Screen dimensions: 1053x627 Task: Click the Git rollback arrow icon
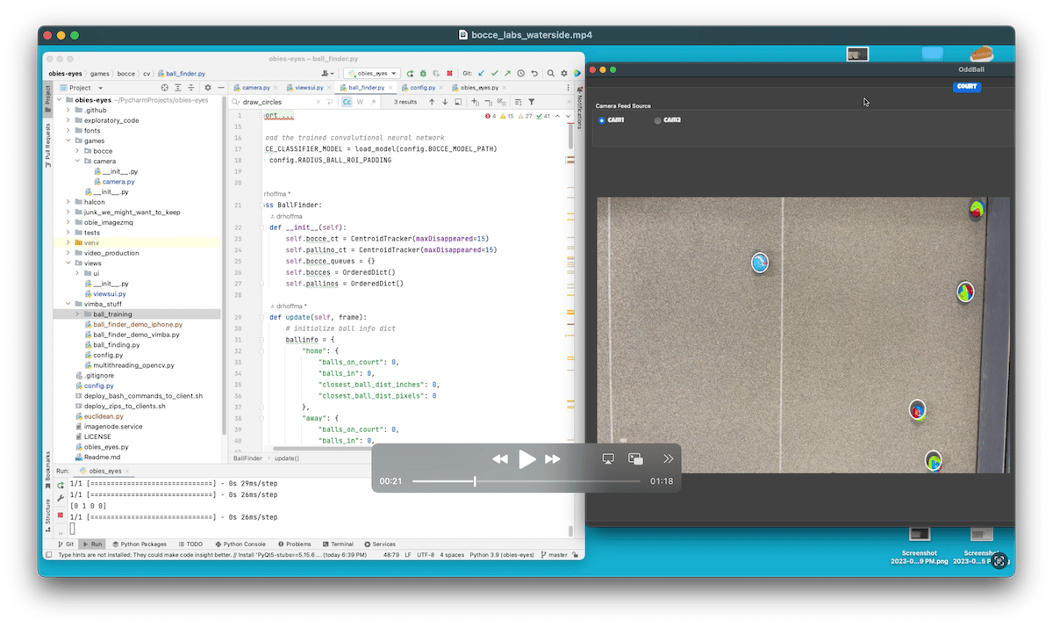pyautogui.click(x=534, y=74)
